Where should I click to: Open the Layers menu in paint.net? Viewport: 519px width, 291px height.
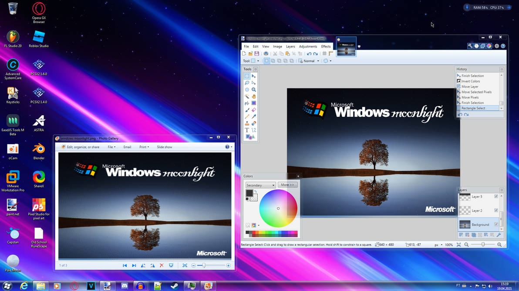[x=290, y=46]
